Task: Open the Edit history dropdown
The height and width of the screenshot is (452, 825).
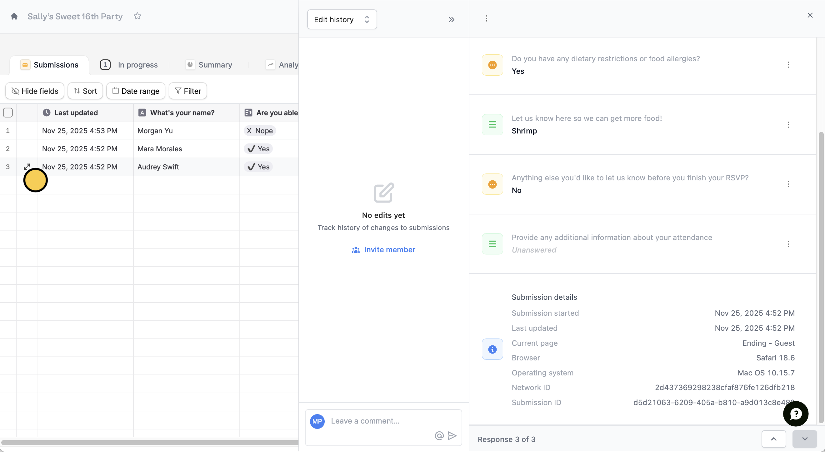Action: click(x=342, y=20)
